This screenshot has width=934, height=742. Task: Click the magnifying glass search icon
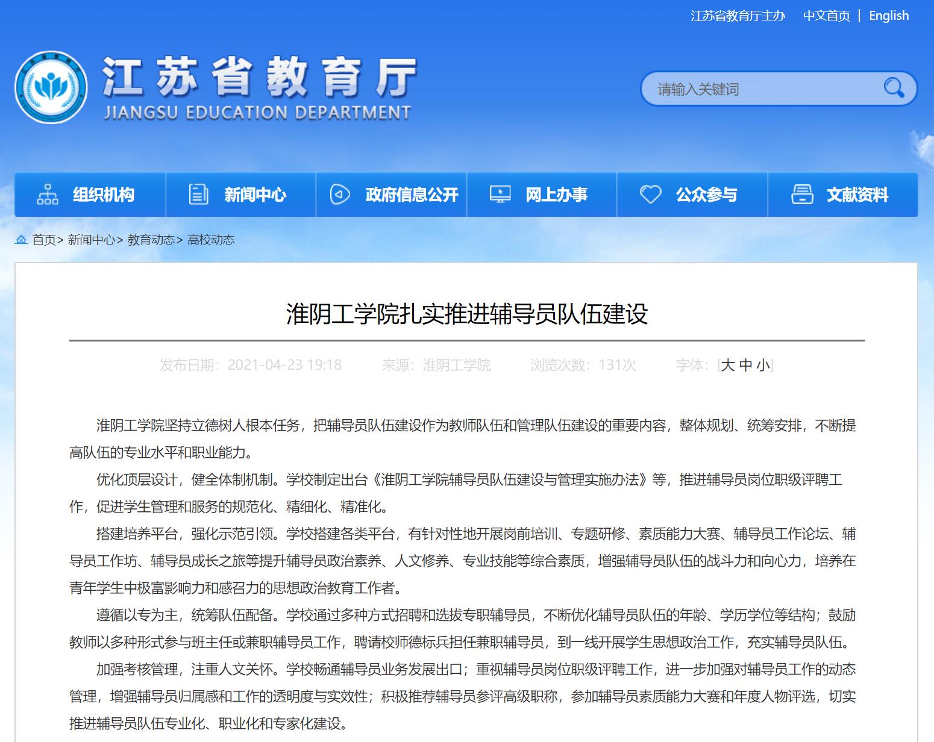pyautogui.click(x=894, y=89)
